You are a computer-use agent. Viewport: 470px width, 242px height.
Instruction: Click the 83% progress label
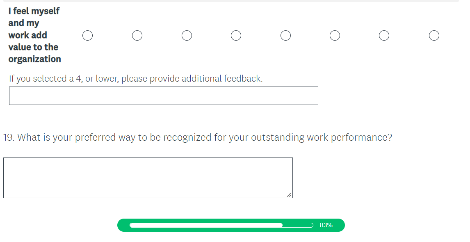[x=326, y=225]
